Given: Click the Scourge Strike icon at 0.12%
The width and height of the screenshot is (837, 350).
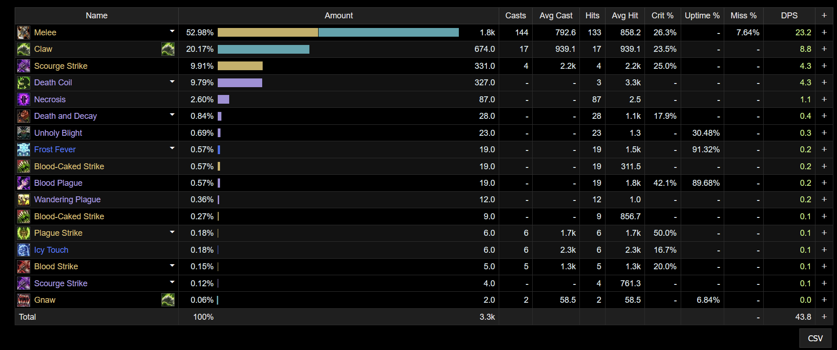Looking at the screenshot, I should click(x=23, y=283).
